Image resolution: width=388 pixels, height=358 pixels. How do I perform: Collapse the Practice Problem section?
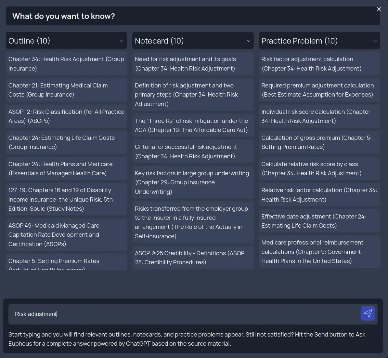click(374, 40)
